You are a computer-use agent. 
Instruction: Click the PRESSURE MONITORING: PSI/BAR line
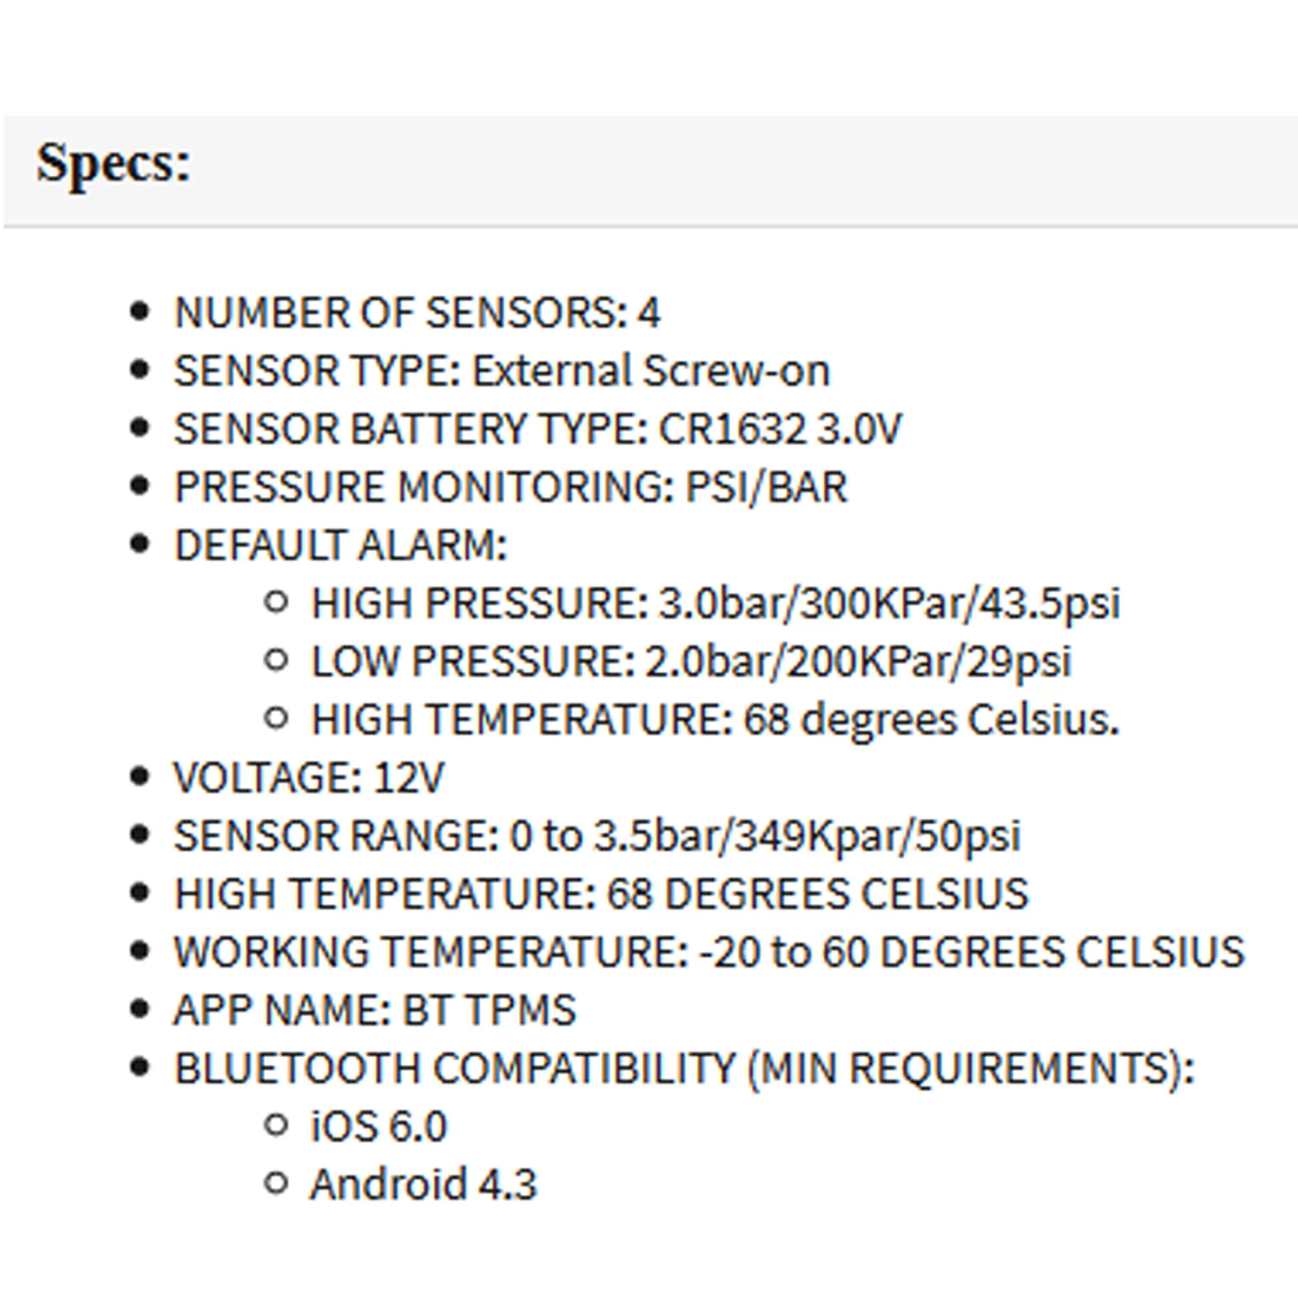(x=511, y=487)
